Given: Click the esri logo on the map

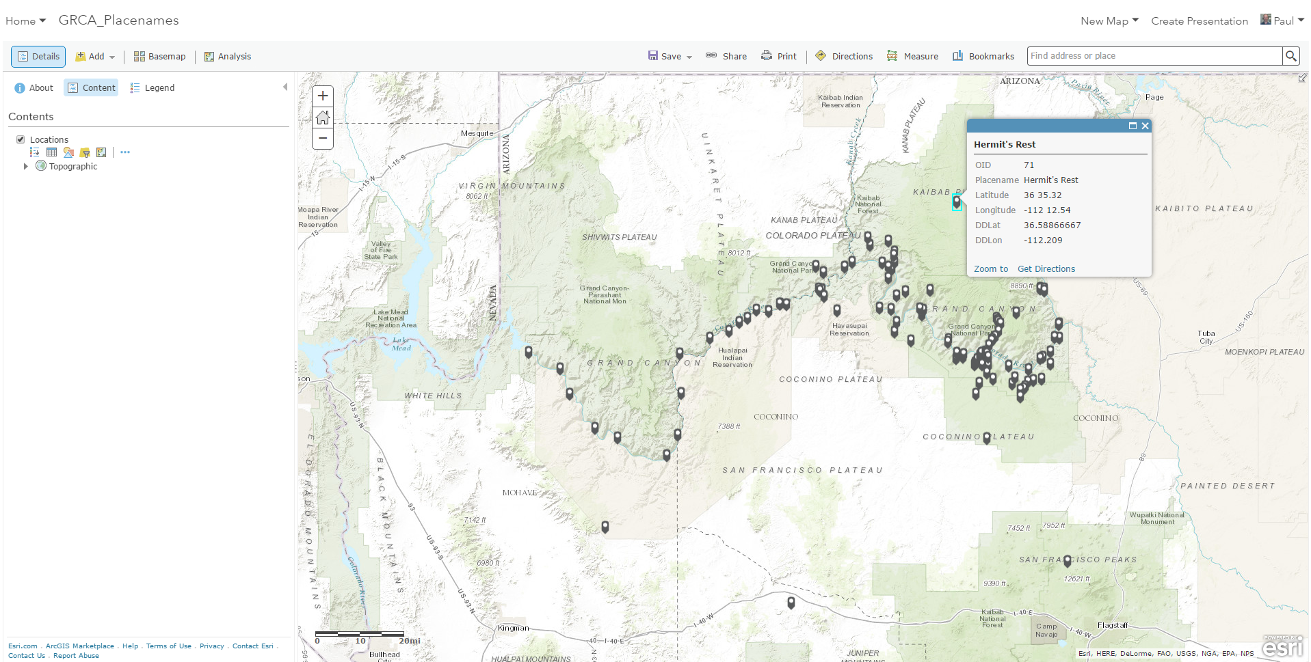Looking at the screenshot, I should (x=1283, y=646).
